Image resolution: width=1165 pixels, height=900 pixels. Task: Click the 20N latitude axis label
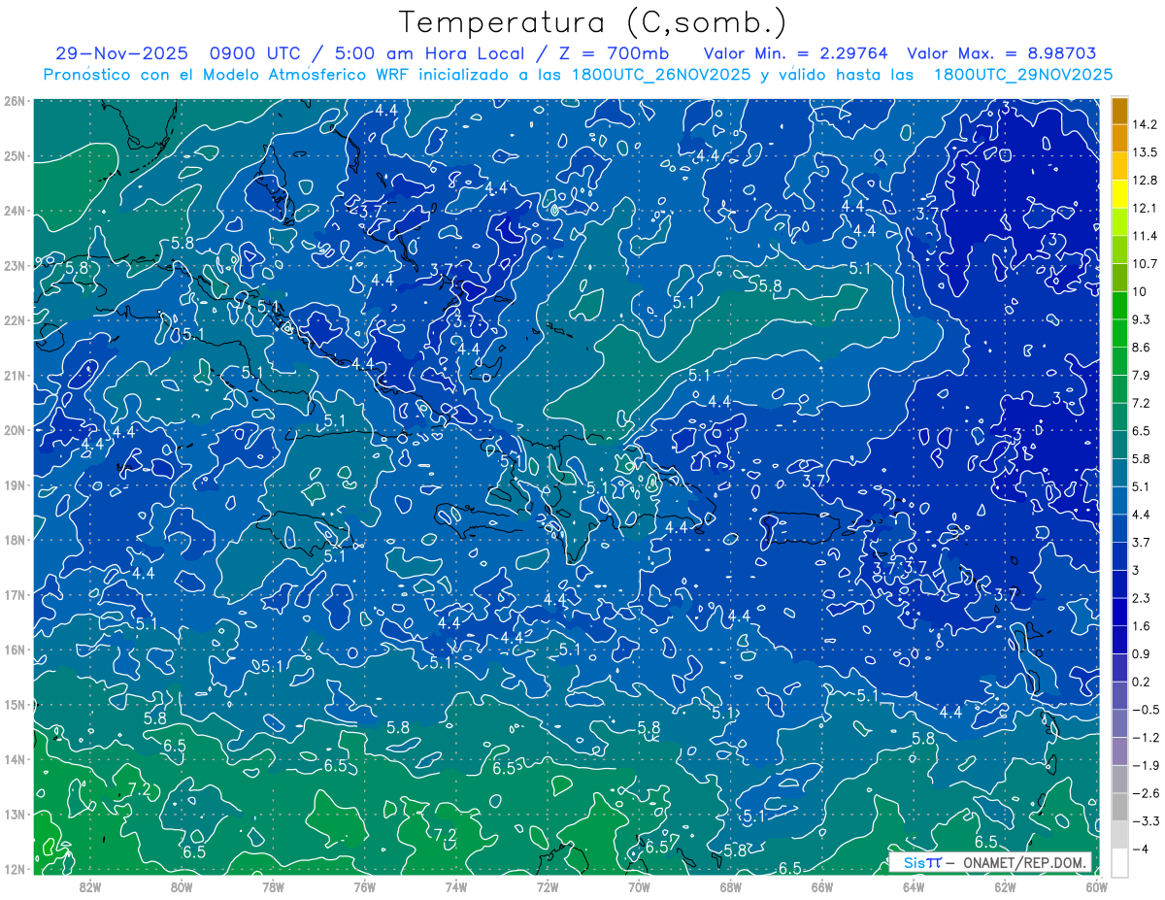pyautogui.click(x=15, y=430)
